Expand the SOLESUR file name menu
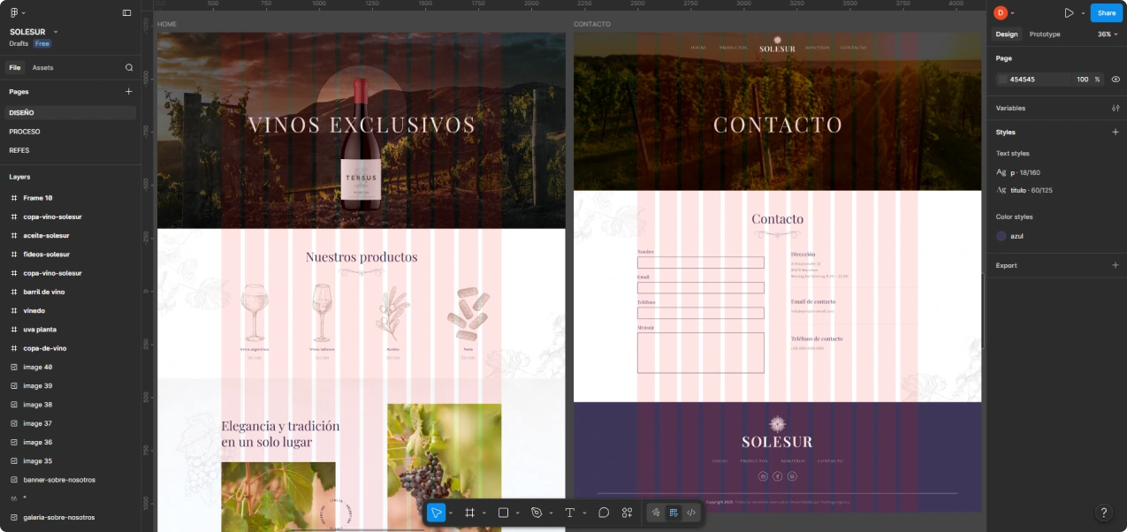This screenshot has height=532, width=1127. click(34, 32)
